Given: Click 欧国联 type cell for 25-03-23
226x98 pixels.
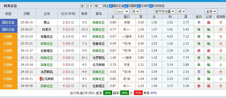Looking at the screenshot, I should (x=9, y=37).
